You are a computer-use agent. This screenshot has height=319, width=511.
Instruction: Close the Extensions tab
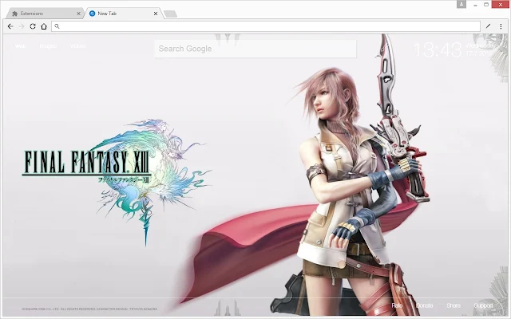click(78, 14)
